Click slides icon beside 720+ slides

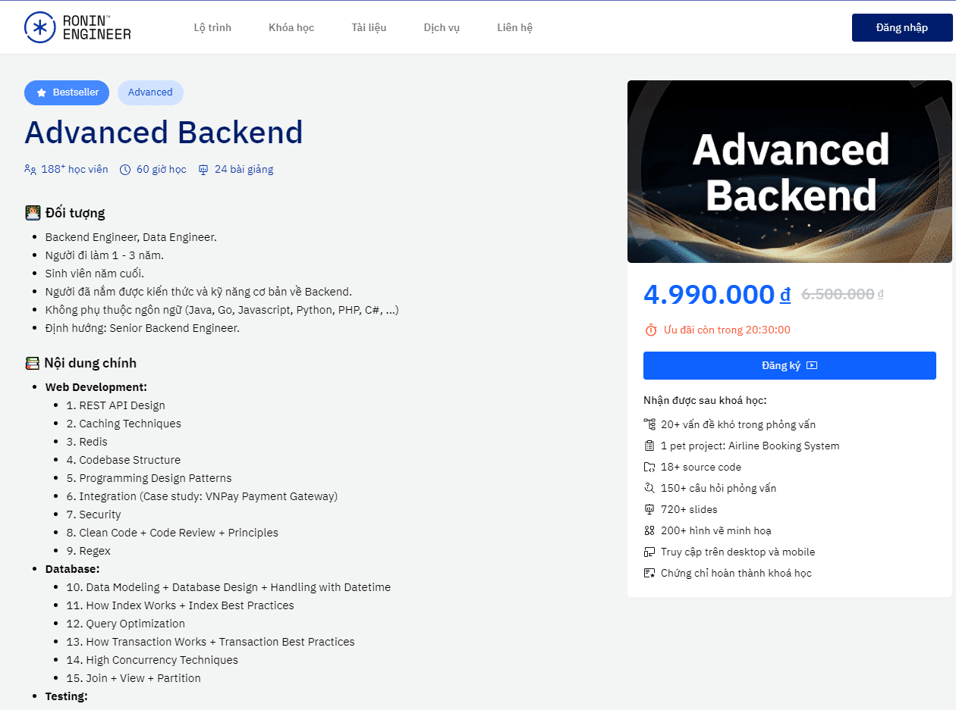(x=649, y=509)
